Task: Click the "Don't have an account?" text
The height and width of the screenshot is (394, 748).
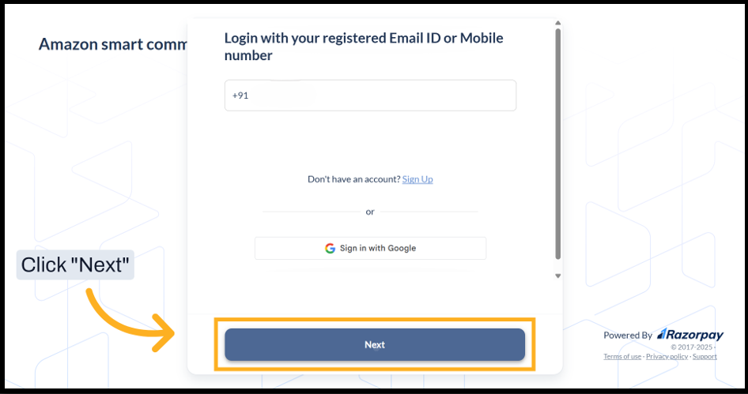Action: 353,179
